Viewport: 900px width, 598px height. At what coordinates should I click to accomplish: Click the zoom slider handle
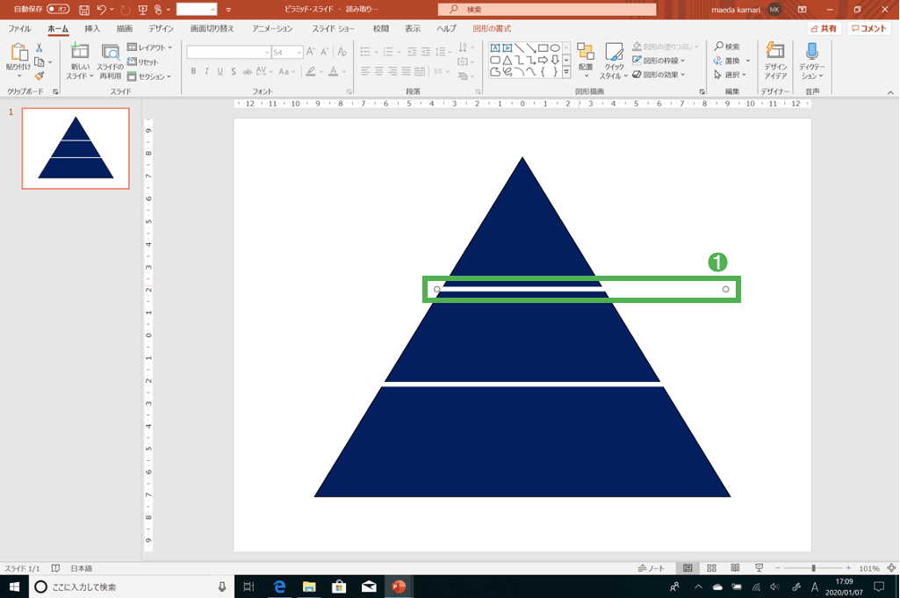[x=813, y=568]
